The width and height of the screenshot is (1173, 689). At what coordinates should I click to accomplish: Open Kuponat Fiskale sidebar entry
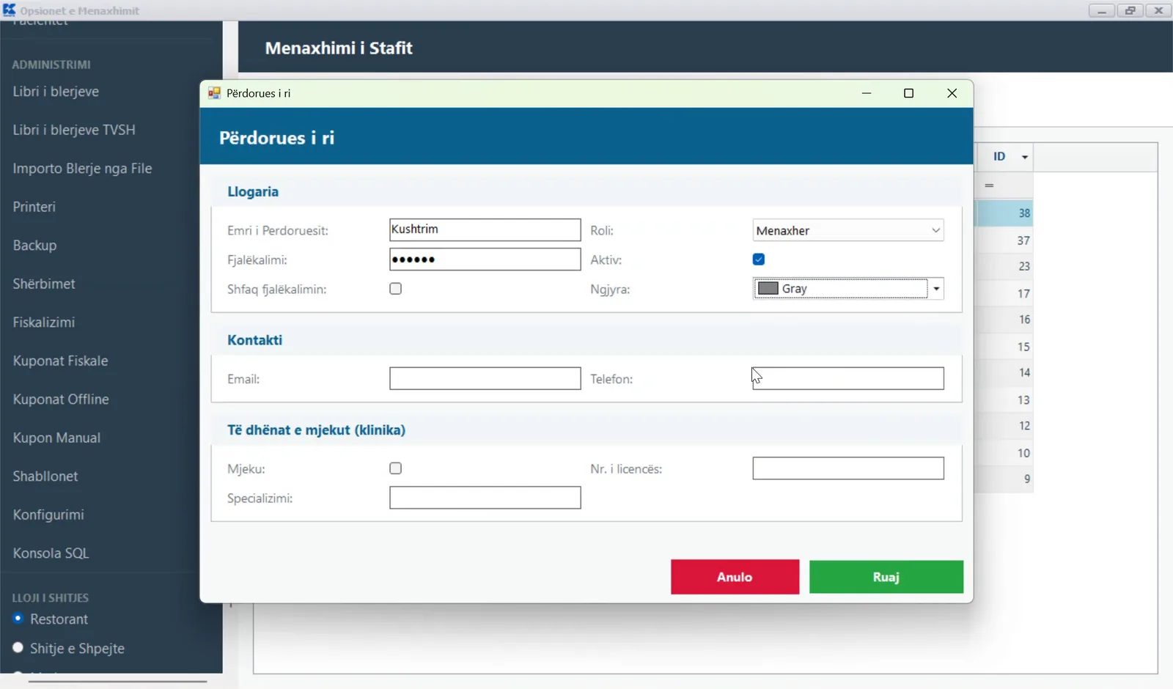[60, 361]
